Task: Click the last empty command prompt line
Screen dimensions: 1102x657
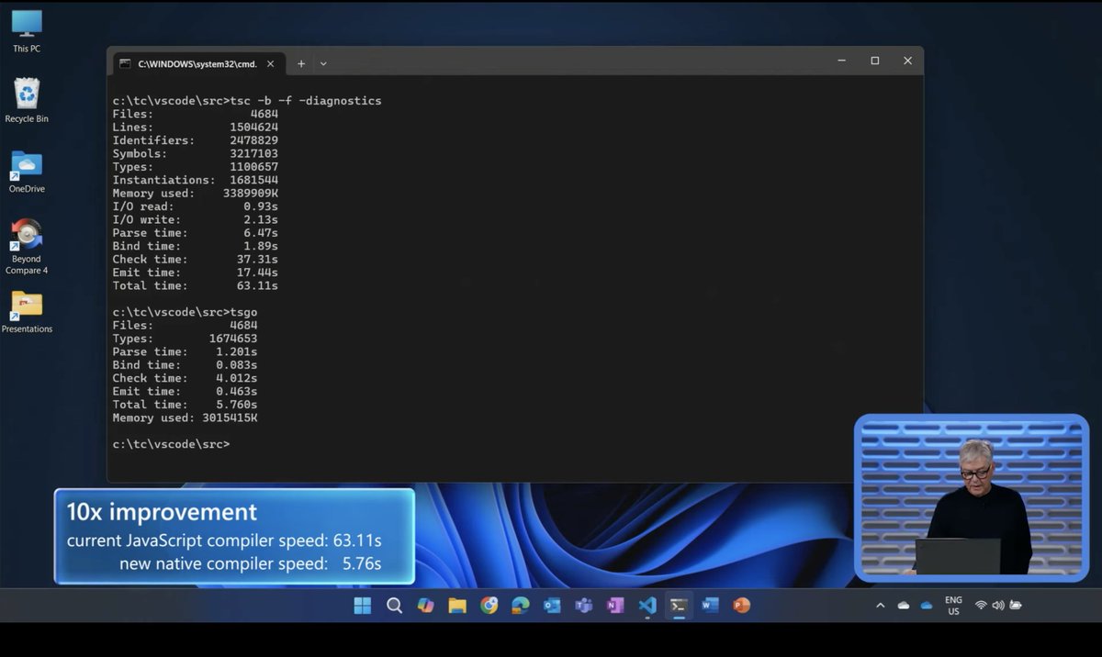Action: [171, 444]
